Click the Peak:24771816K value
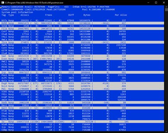Image resolution: width=168 pixels, height=133 pixels. [56, 10]
